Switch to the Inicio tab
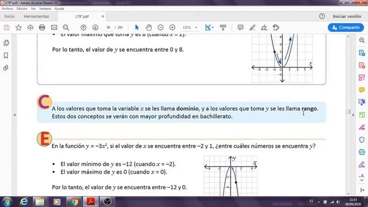This screenshot has height=207, width=368. 9,16
